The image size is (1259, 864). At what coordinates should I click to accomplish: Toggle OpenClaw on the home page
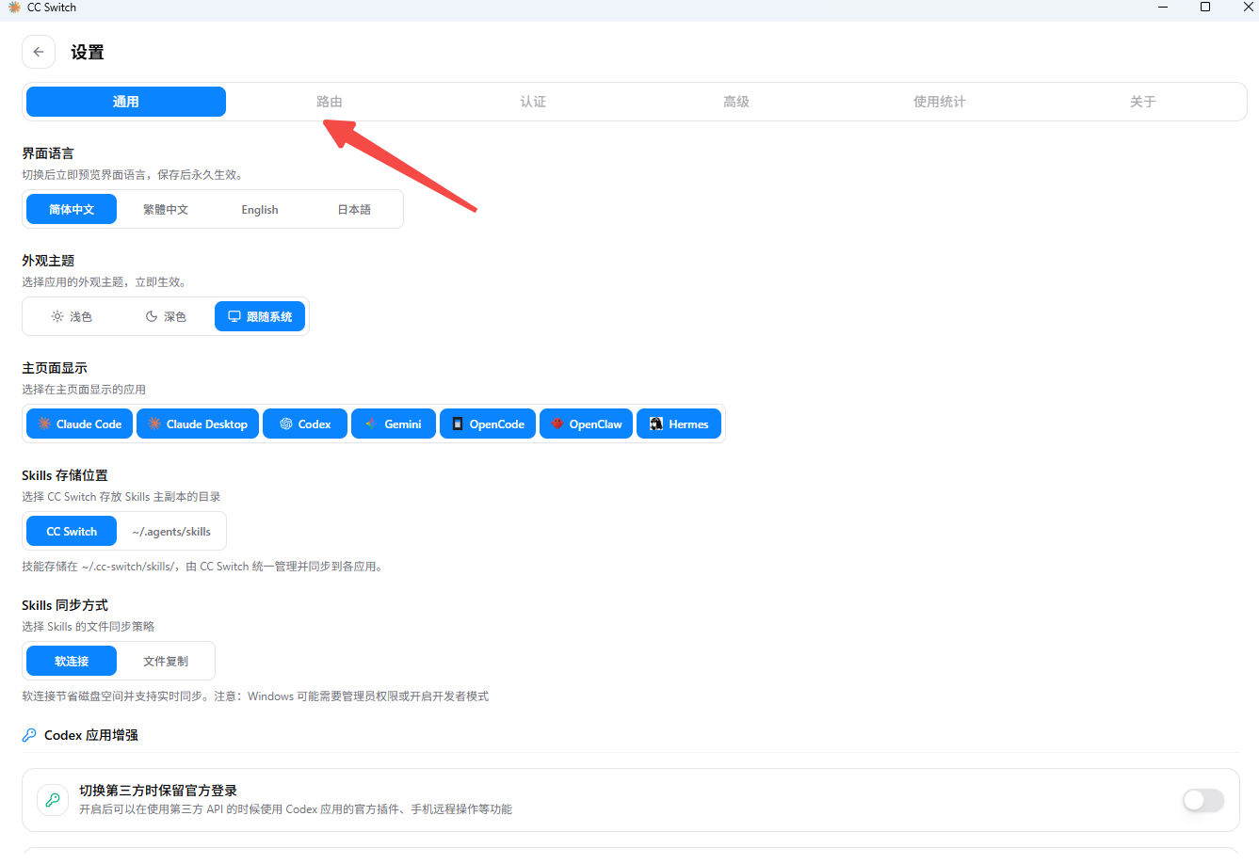point(587,424)
